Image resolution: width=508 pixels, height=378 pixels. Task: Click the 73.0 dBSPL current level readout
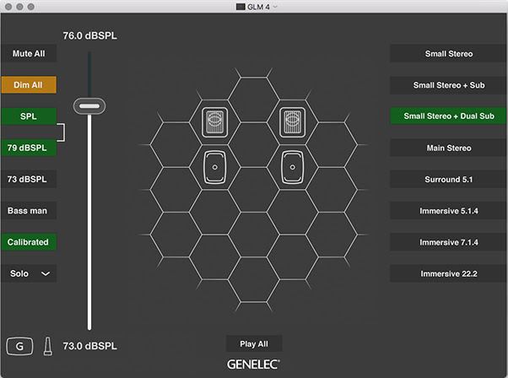click(89, 346)
